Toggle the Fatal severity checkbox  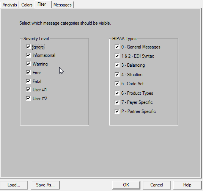point(28,81)
